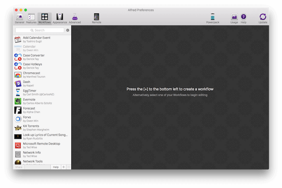
Task: Open the Appearance tab with bow tie icon
Action: [60, 19]
